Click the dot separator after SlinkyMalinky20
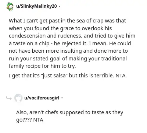Screen dimensions: 147x133 pyautogui.click(x=59, y=6)
